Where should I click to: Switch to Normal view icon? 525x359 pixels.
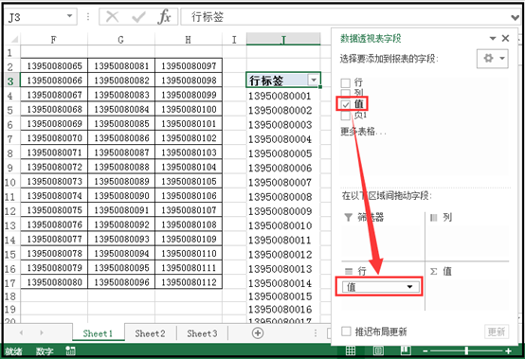pos(351,350)
